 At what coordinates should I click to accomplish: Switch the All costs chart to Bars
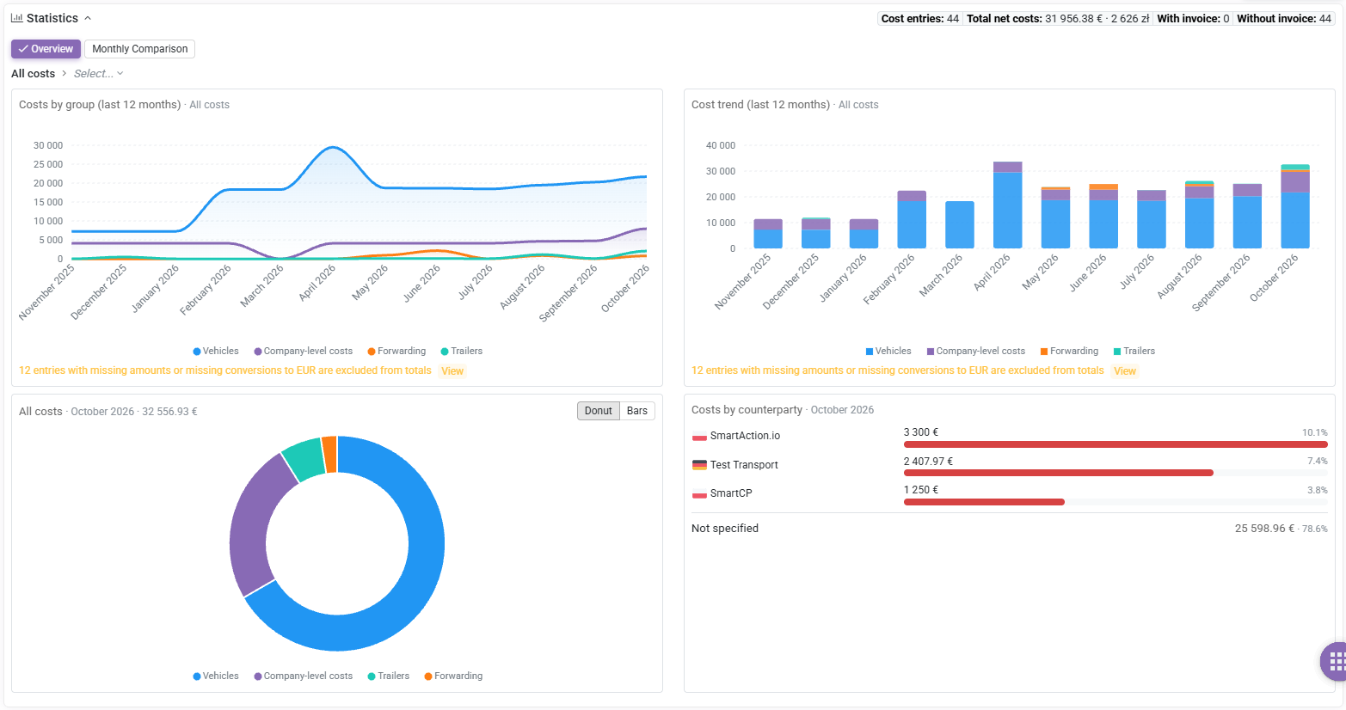[x=637, y=411]
